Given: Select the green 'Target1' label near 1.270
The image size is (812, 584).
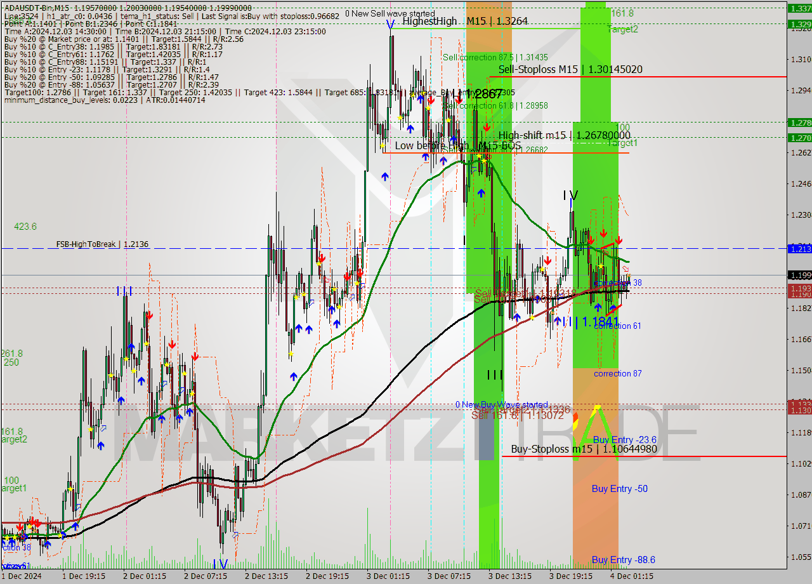Looking at the screenshot, I should 623,143.
